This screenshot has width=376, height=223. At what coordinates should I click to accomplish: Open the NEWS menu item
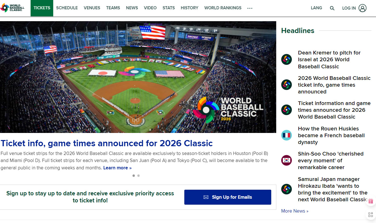pos(132,8)
